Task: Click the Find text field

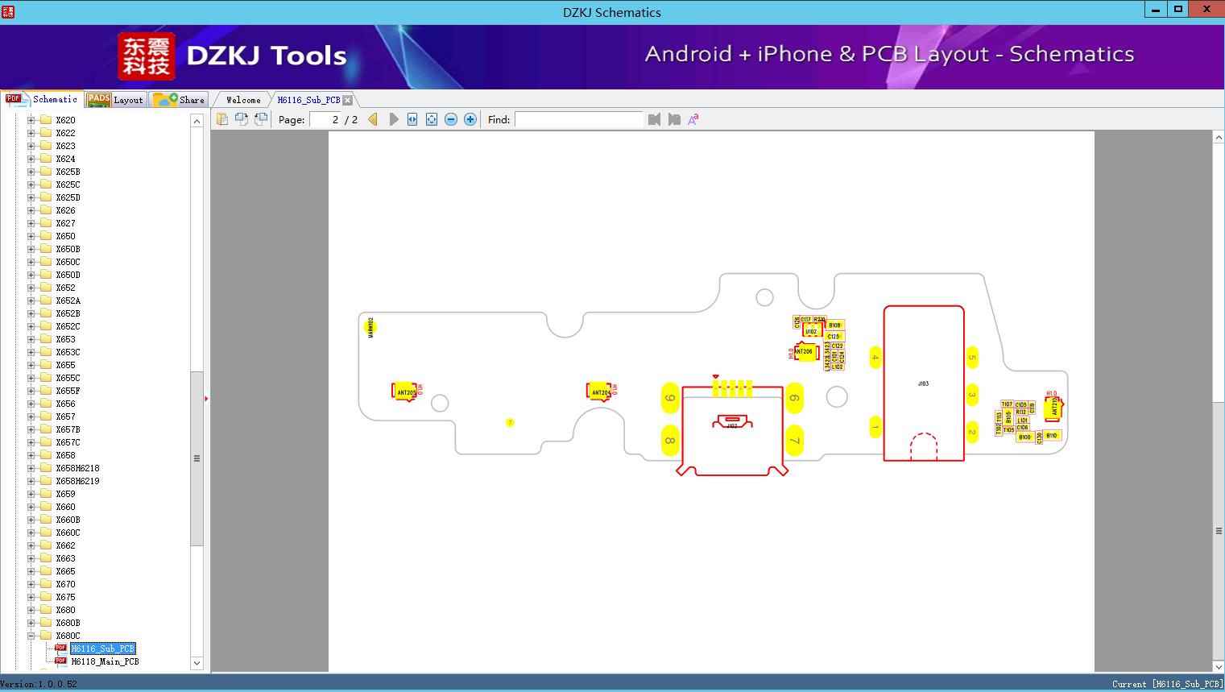Action: tap(579, 119)
